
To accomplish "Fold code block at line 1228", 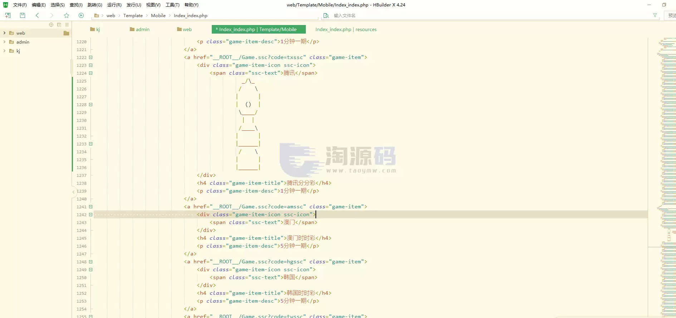I will click(91, 105).
